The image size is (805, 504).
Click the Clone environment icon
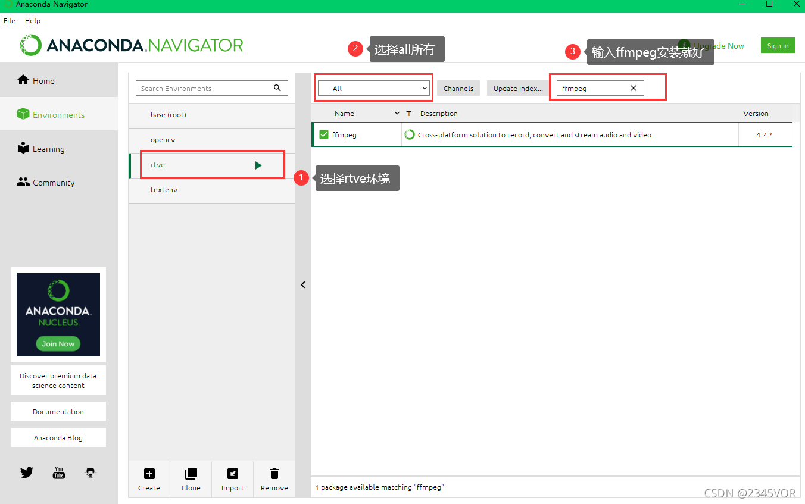coord(191,474)
